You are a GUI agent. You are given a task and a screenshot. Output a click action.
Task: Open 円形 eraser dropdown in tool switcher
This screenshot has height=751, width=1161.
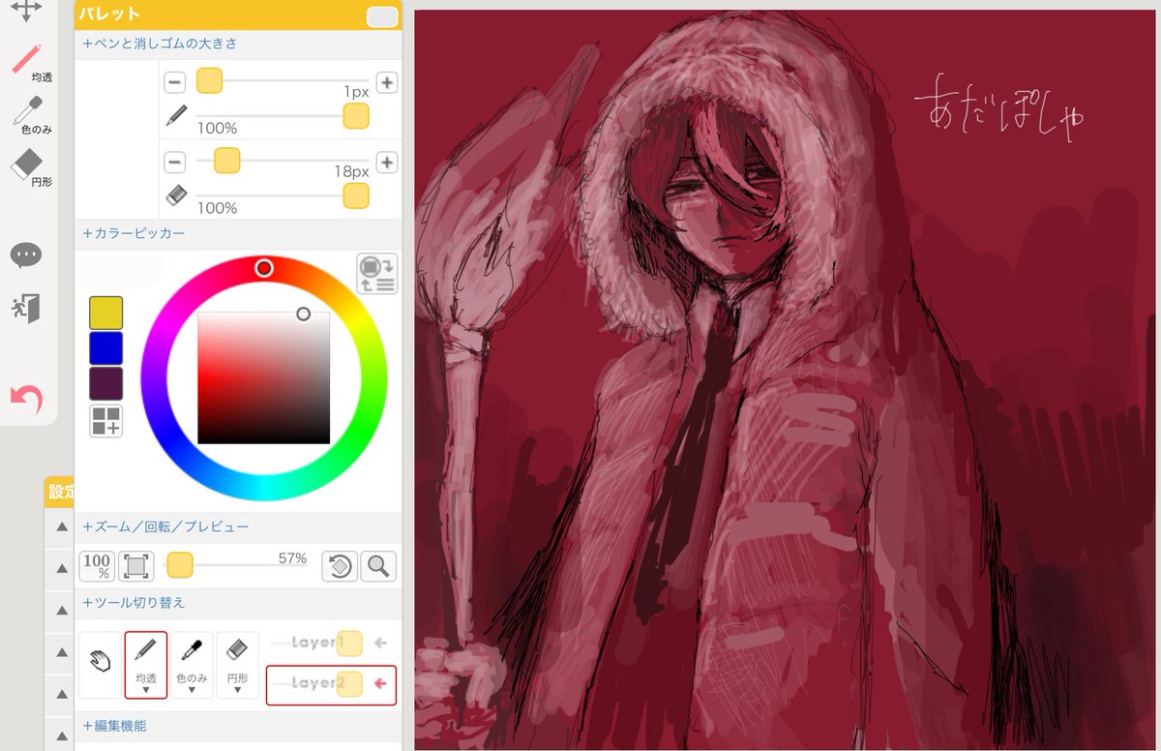(x=237, y=690)
